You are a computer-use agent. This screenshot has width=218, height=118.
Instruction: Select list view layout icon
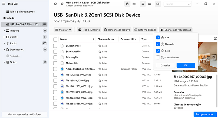click(x=143, y=4)
